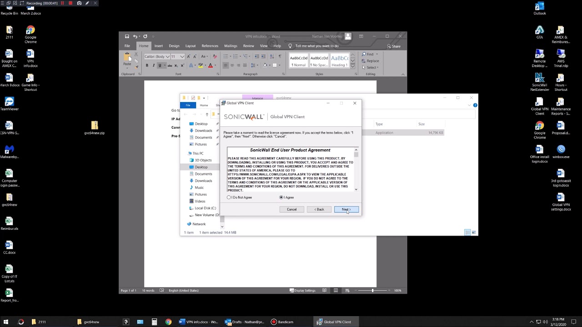
Task: Click the Increase Indent icon
Action: coord(263,56)
